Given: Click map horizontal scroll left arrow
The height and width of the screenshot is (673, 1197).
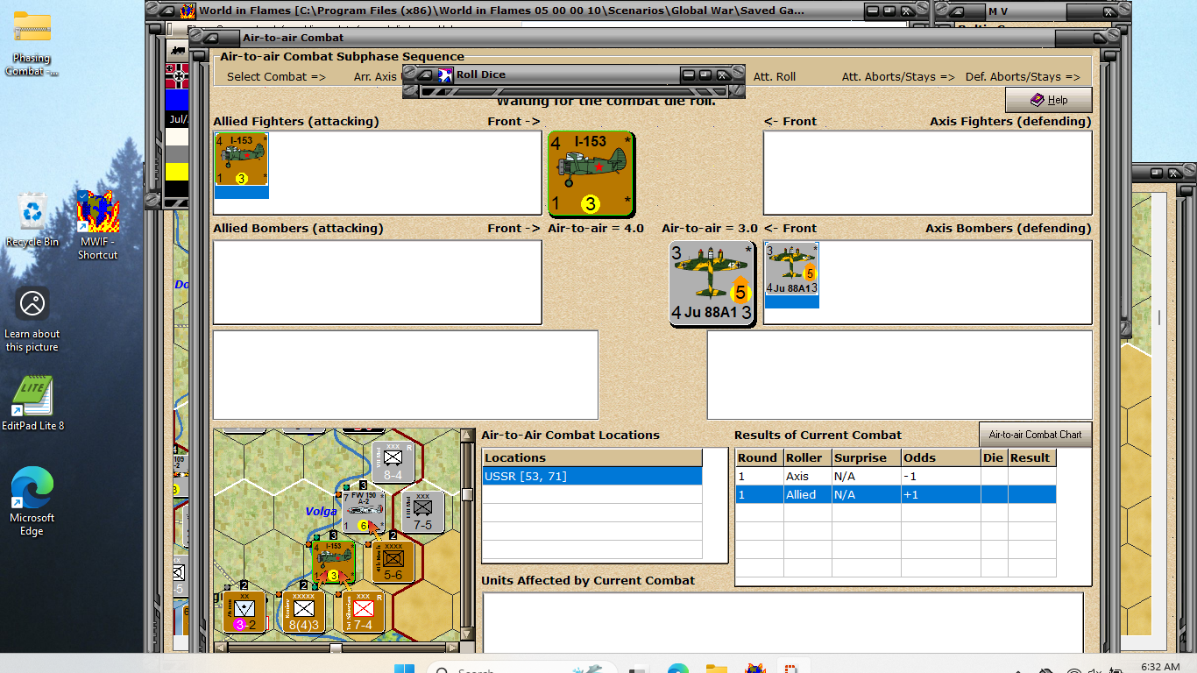Looking at the screenshot, I should point(220,648).
